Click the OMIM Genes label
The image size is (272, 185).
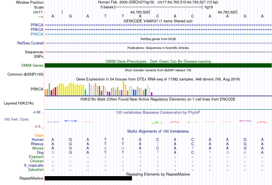(32, 65)
